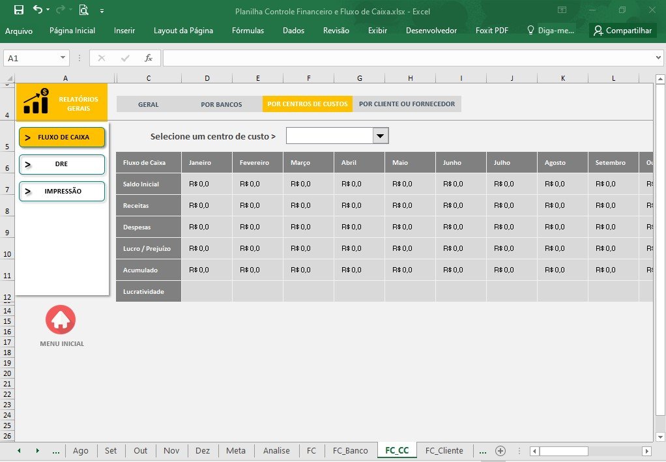
Task: Select the POR BANCOS tab
Action: (x=222, y=104)
